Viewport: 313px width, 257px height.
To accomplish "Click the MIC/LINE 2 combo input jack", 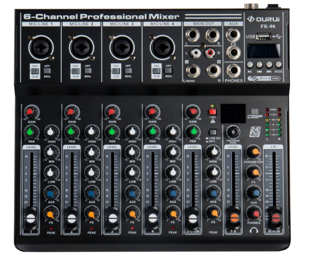I will tap(81, 48).
